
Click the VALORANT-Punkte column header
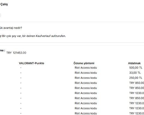(32, 63)
